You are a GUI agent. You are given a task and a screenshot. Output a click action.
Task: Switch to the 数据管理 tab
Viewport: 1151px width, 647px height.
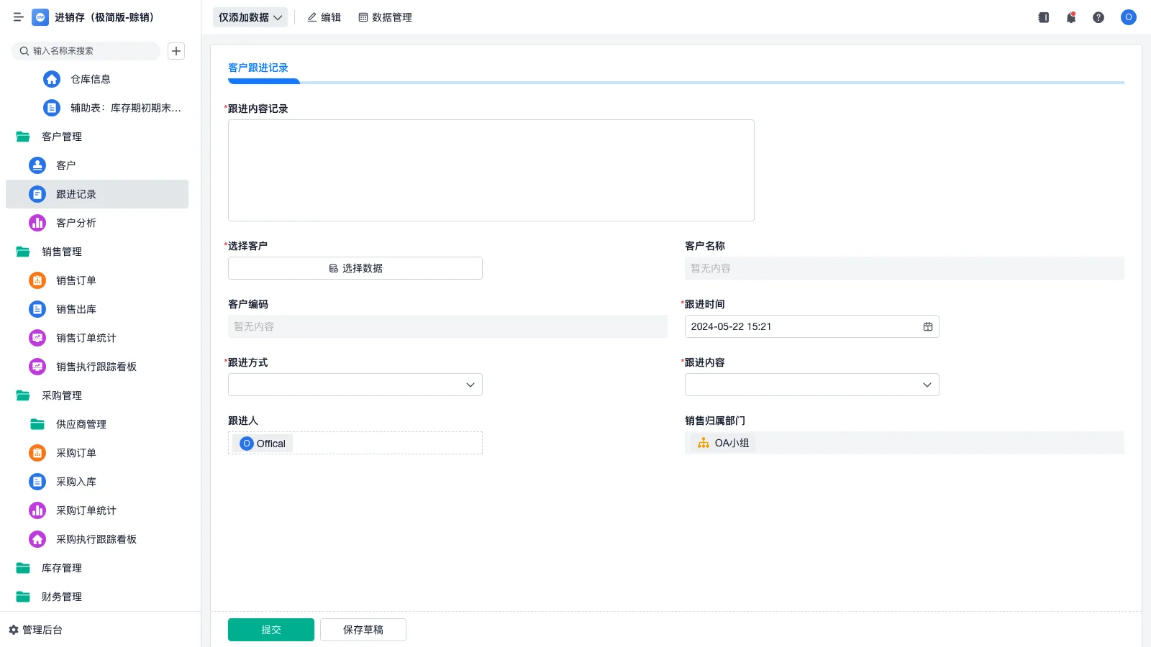385,17
